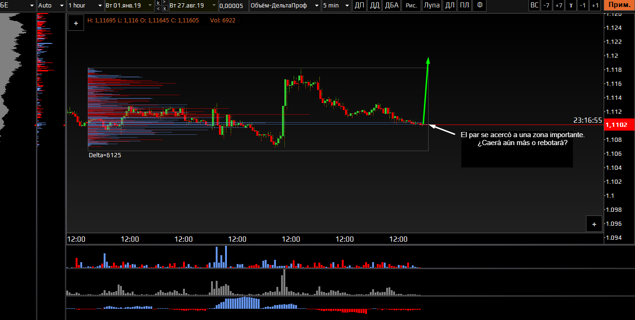Click the orange Прим. apply button

click(x=619, y=6)
